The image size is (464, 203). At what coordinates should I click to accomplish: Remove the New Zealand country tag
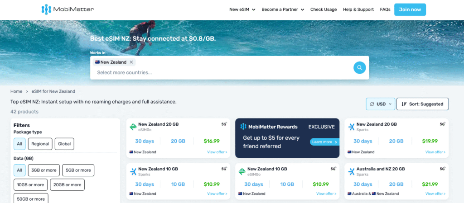tap(131, 62)
